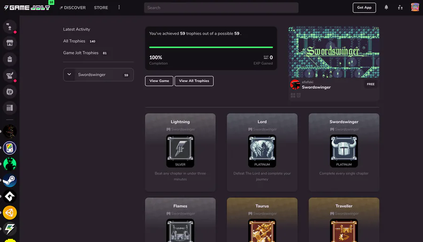Open the Steam community icon
423x242 pixels.
10,180
